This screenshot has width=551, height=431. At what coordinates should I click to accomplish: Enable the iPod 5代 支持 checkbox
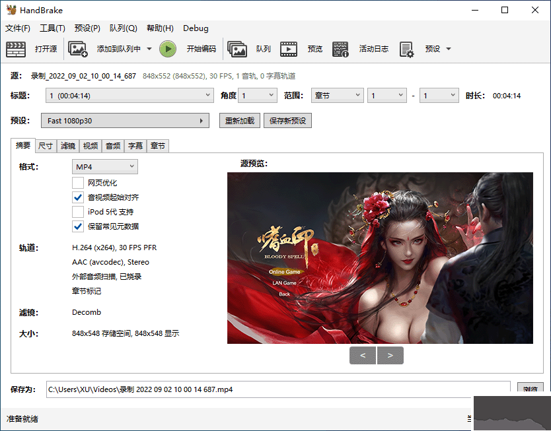[x=78, y=212]
